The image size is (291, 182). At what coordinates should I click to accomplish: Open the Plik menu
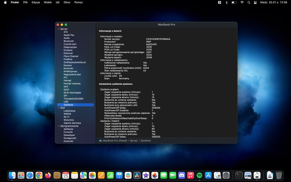pyautogui.click(x=25, y=2)
